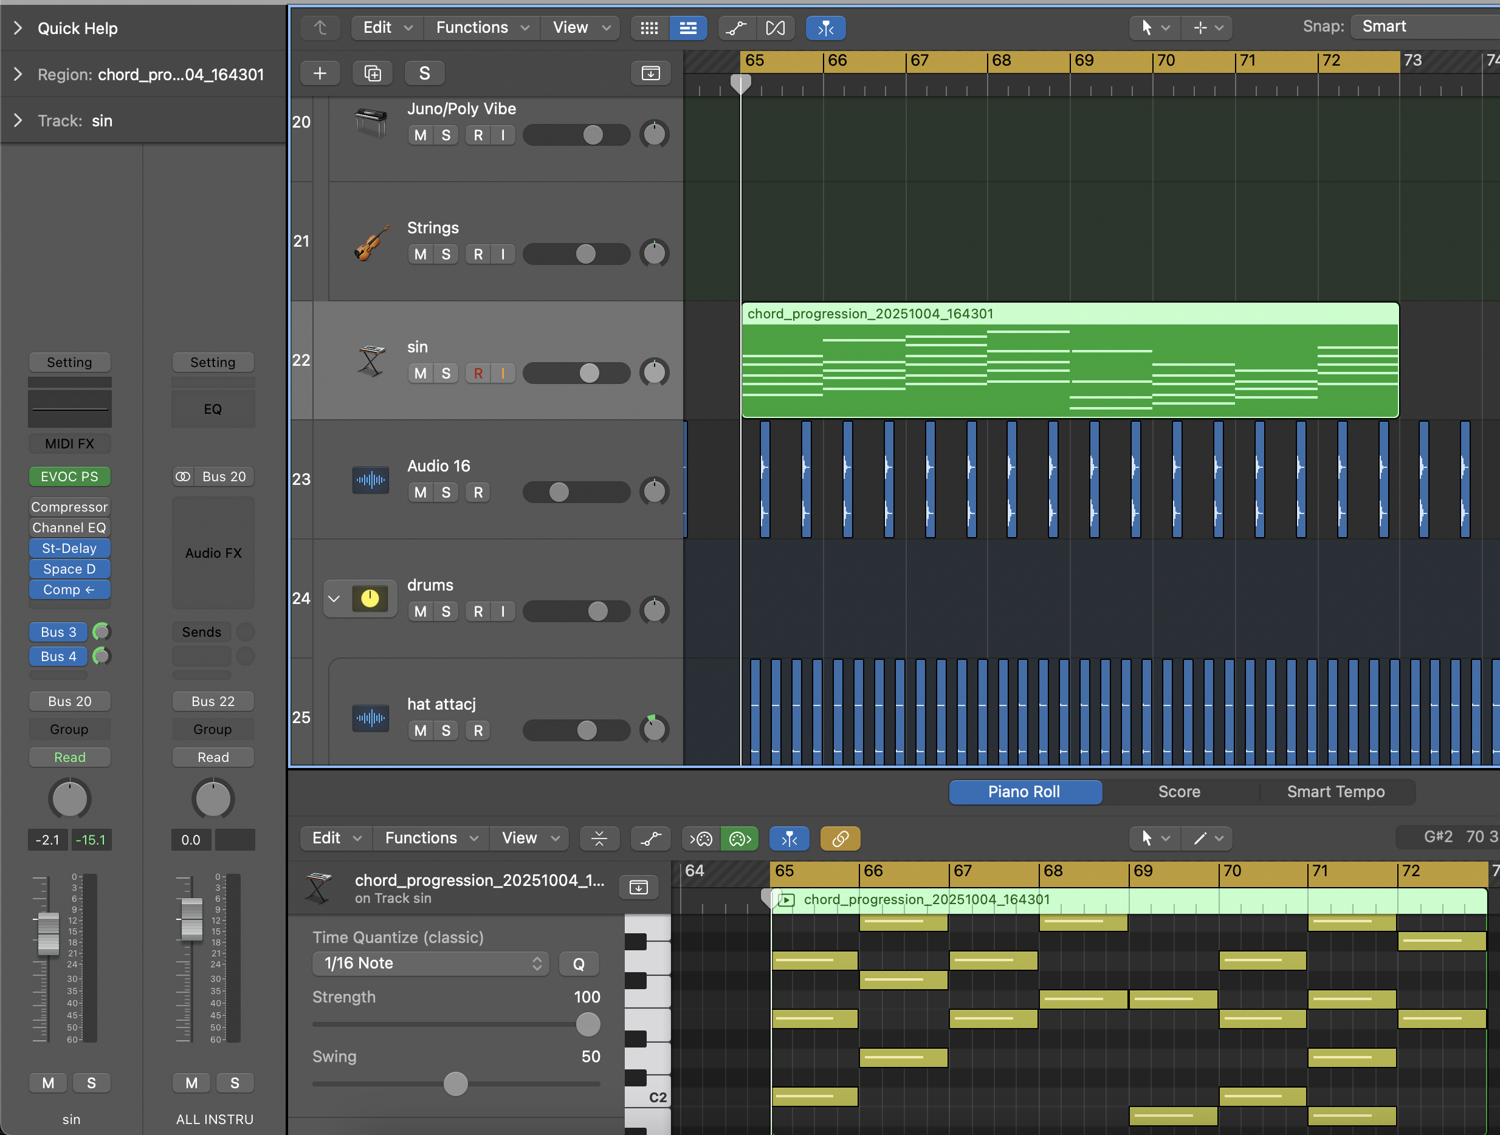Screen dimensions: 1500x1135
Task: Adjust the Strength slider
Action: (587, 1024)
